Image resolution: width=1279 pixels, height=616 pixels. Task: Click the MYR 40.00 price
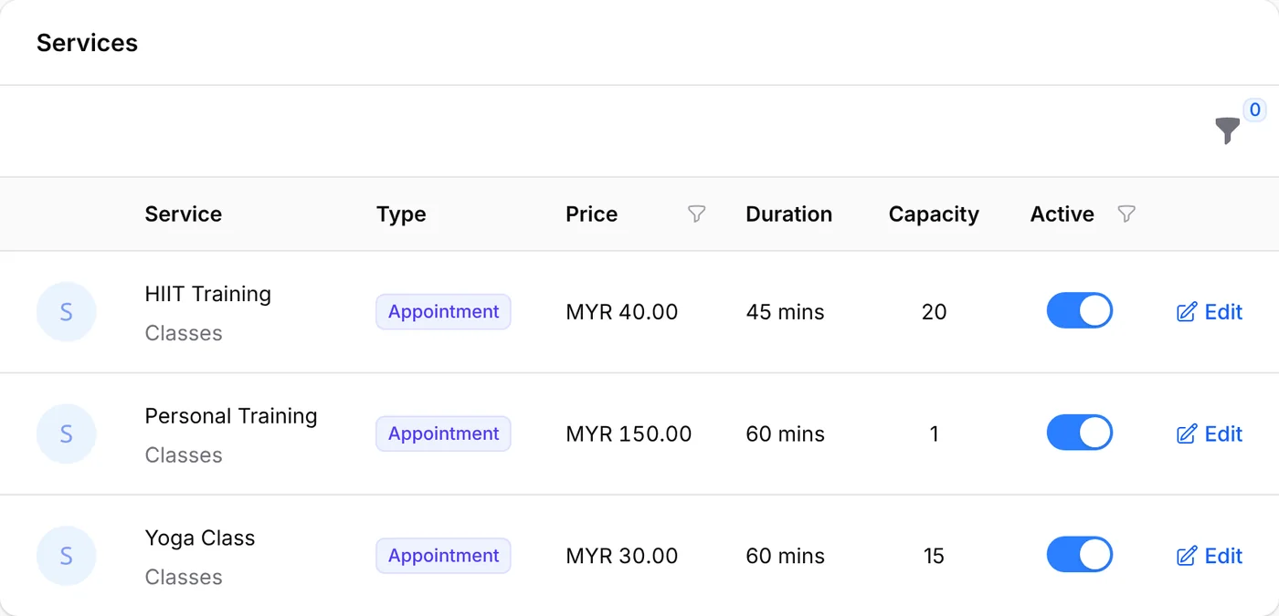(x=622, y=312)
